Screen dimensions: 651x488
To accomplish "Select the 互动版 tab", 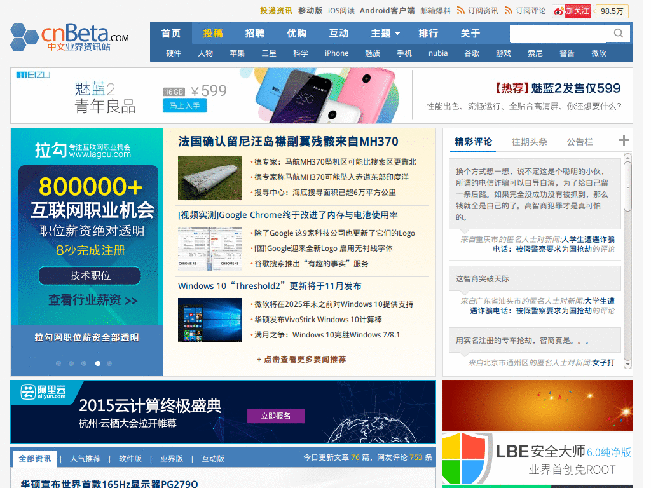I will pos(213,459).
